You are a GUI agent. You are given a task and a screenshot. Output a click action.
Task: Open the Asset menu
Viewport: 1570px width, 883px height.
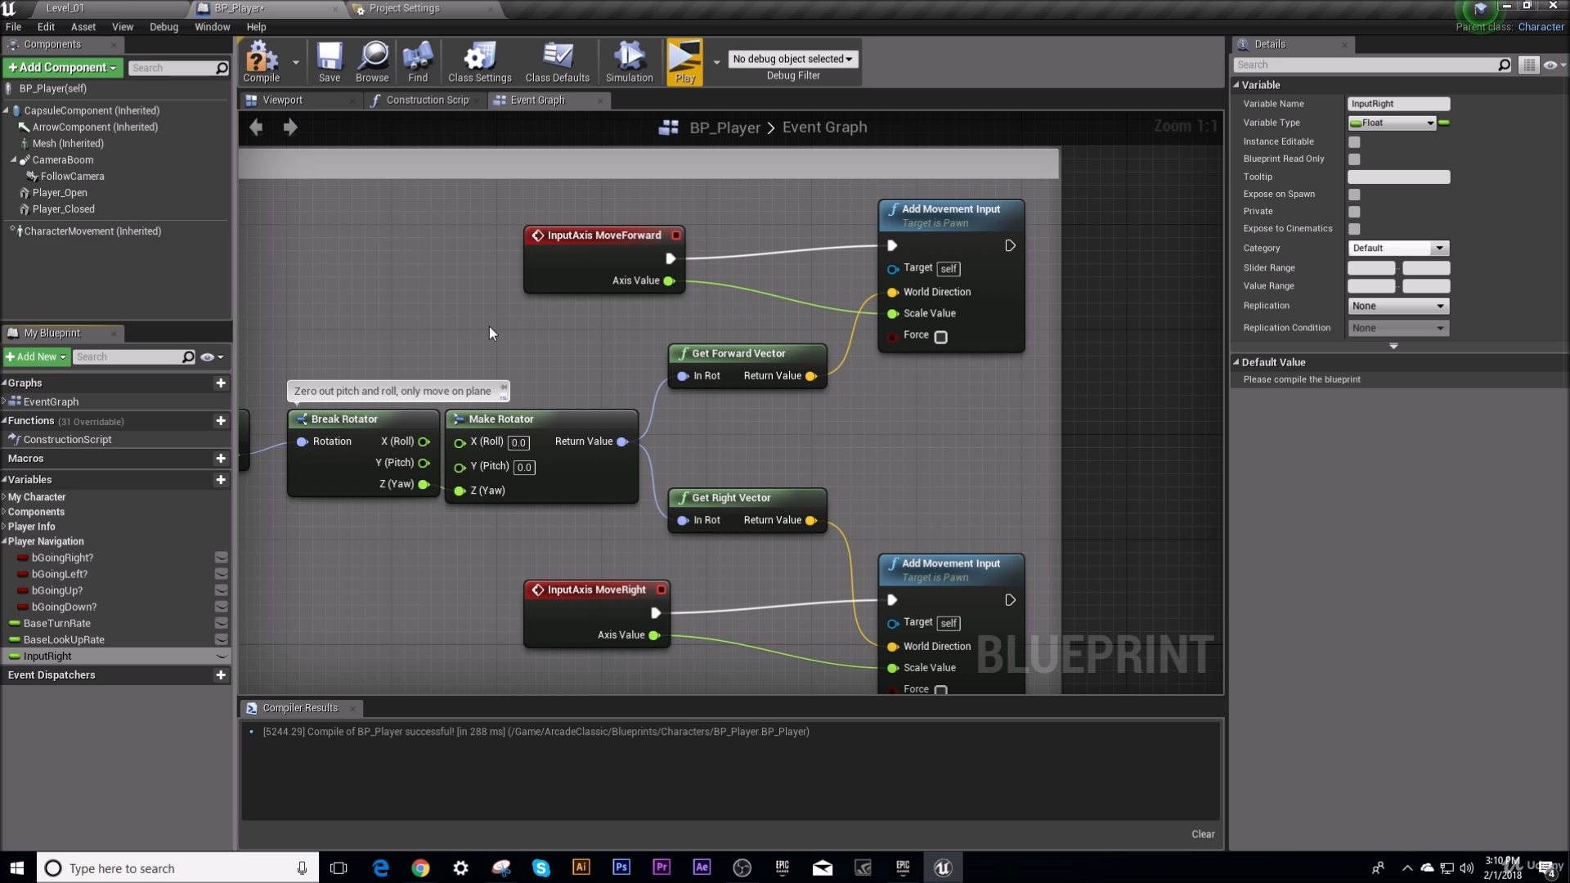[x=83, y=27]
